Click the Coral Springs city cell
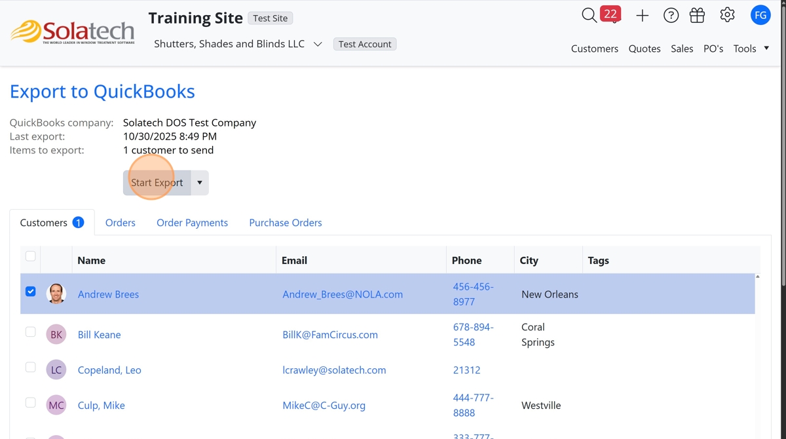786x439 pixels. [x=538, y=335]
